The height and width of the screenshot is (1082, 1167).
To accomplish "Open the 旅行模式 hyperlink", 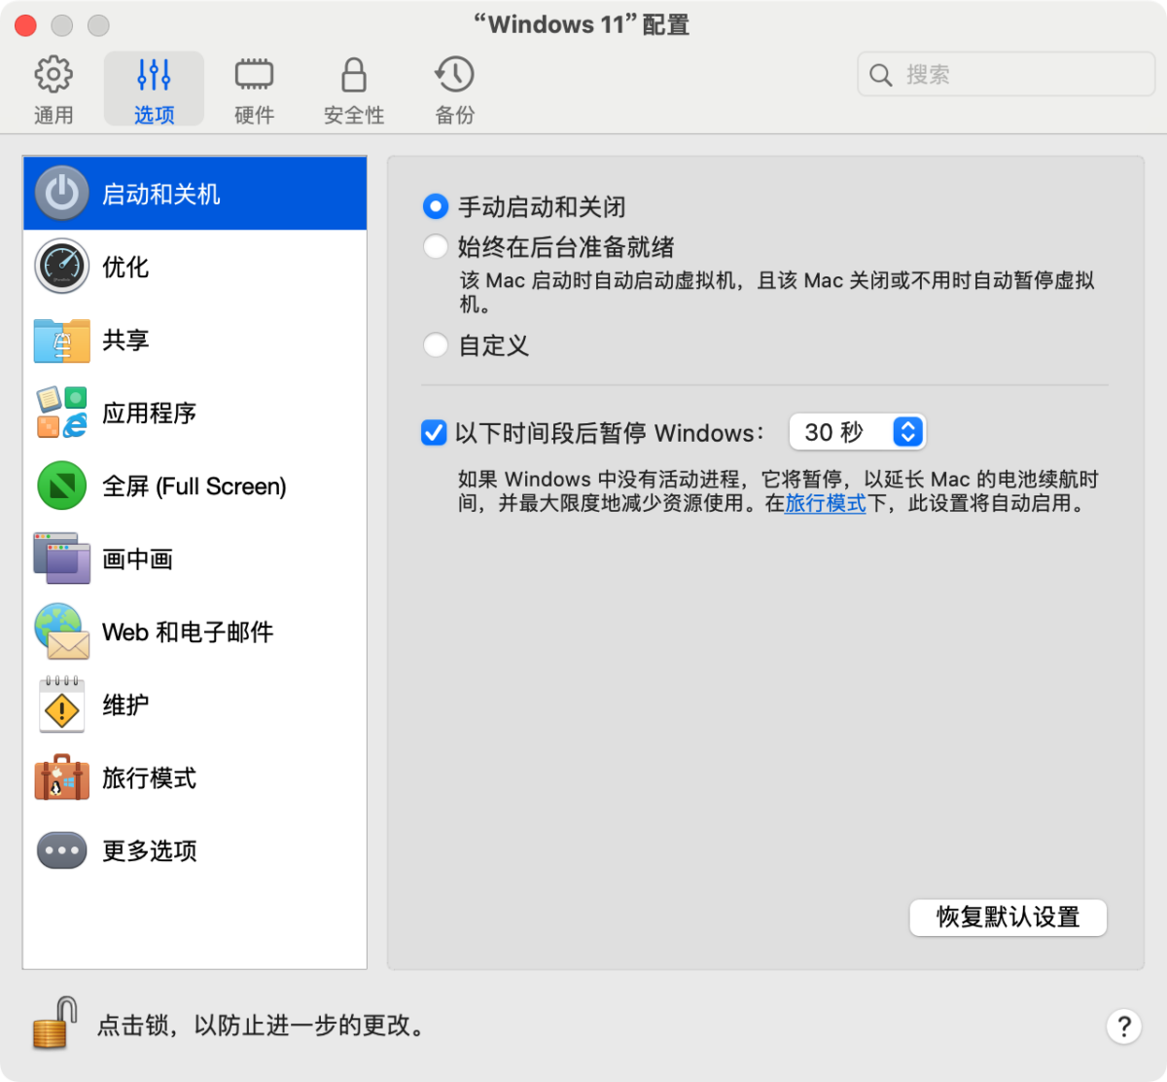I will point(825,503).
